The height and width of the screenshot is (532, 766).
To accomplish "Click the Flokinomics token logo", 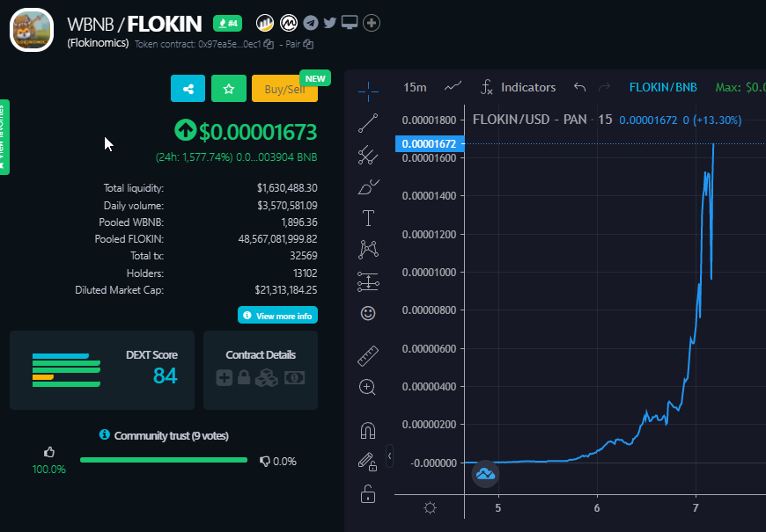I will pos(32,30).
